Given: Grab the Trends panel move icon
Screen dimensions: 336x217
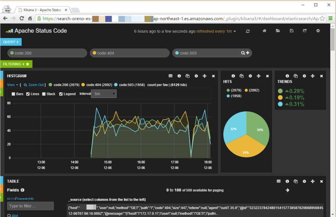Looking at the screenshot, I should [313, 76].
